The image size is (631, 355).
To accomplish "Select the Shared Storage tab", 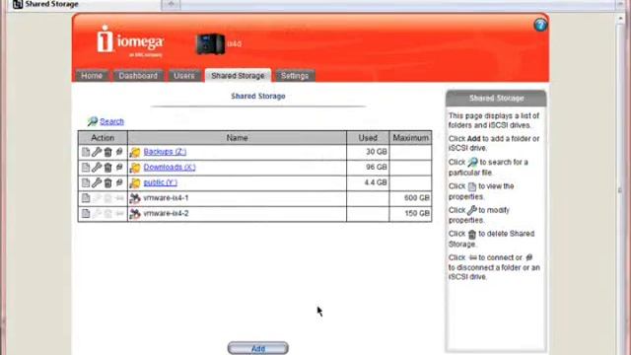I will (238, 76).
